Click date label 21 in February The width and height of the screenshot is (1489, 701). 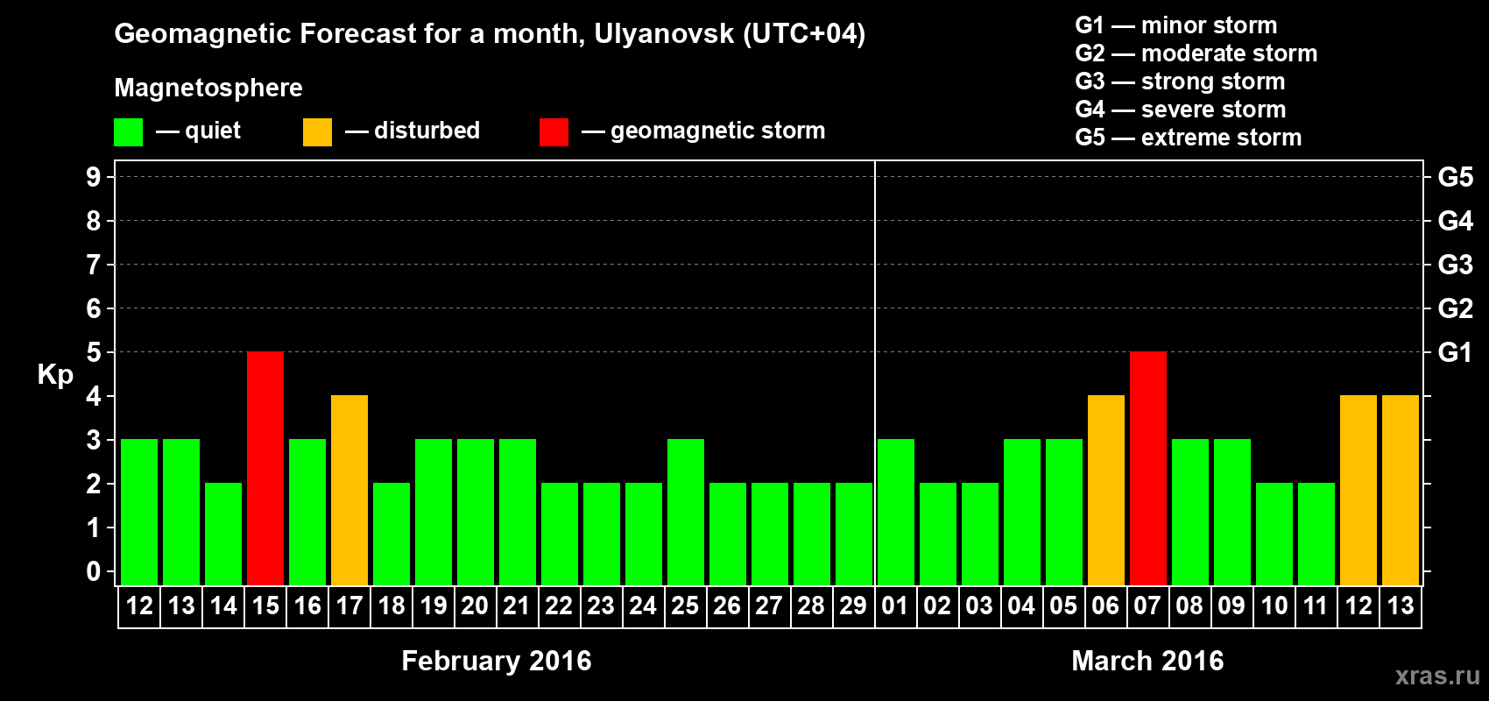click(518, 606)
